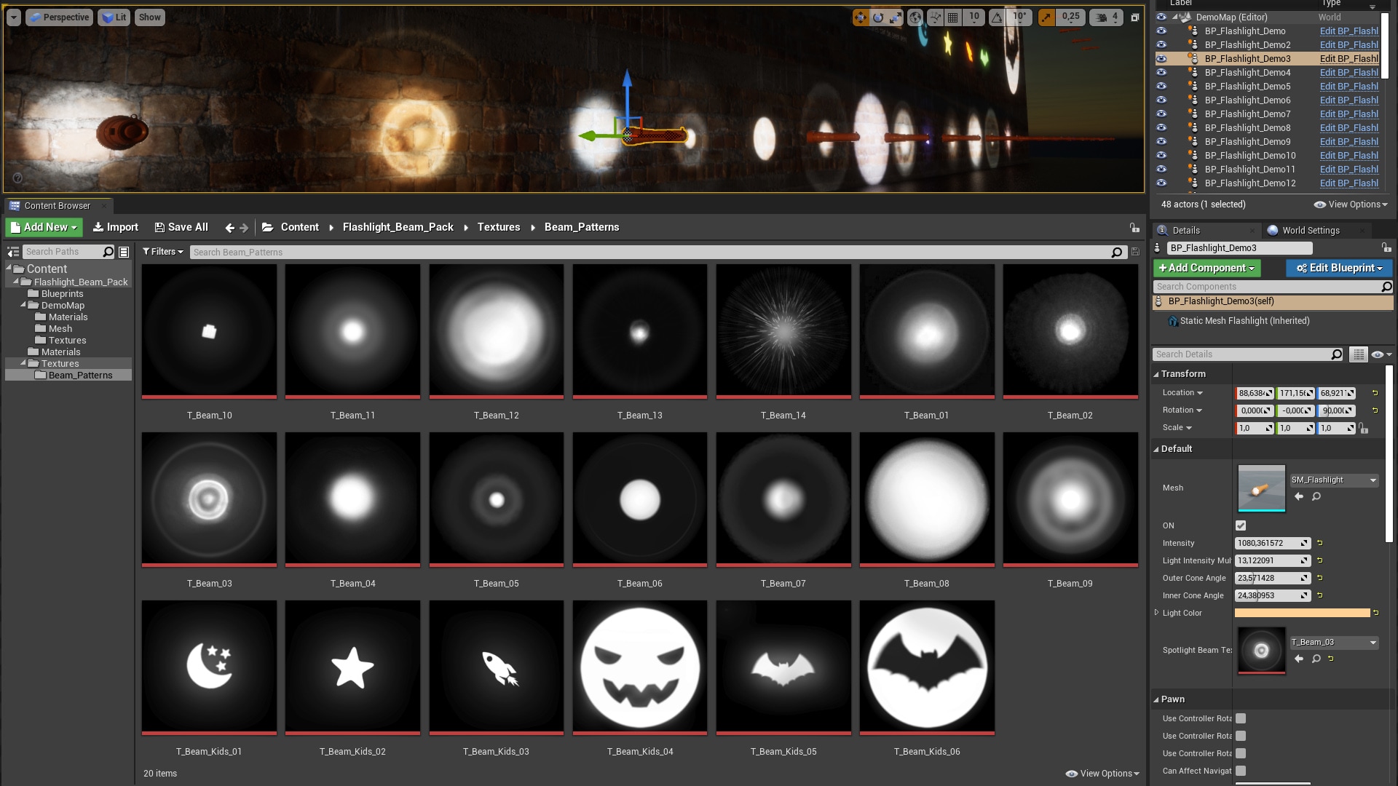Open the Import tool in Content Browser
Viewport: 1398px width, 786px height.
point(115,227)
